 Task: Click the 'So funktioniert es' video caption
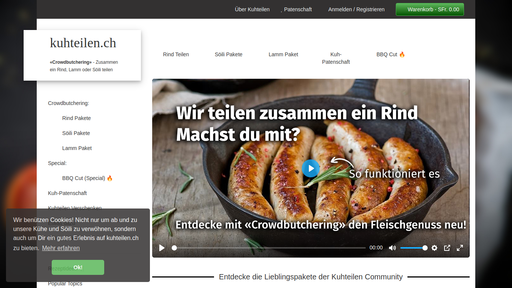click(x=394, y=174)
